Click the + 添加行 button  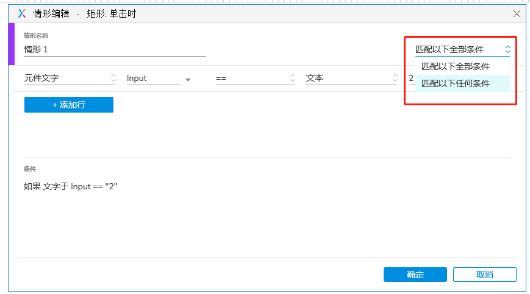[69, 105]
